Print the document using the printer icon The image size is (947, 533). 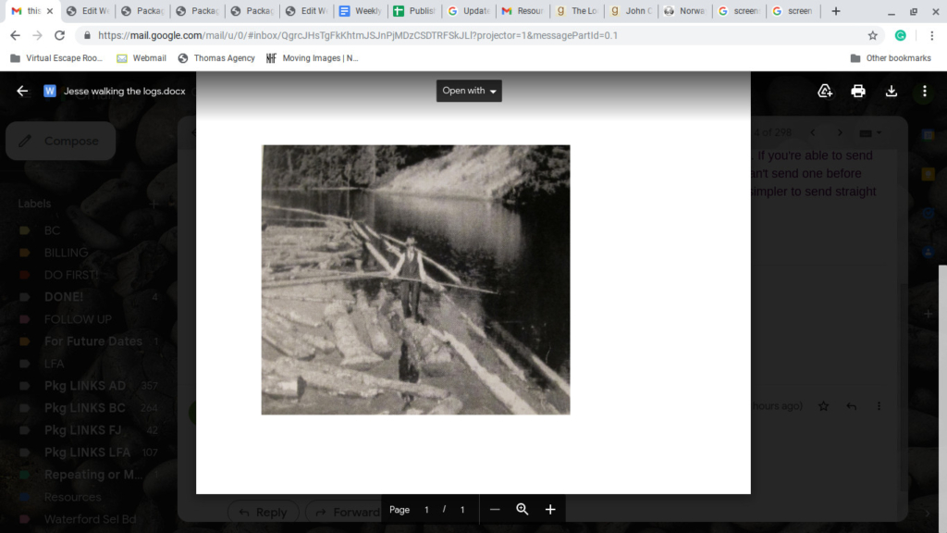858,91
